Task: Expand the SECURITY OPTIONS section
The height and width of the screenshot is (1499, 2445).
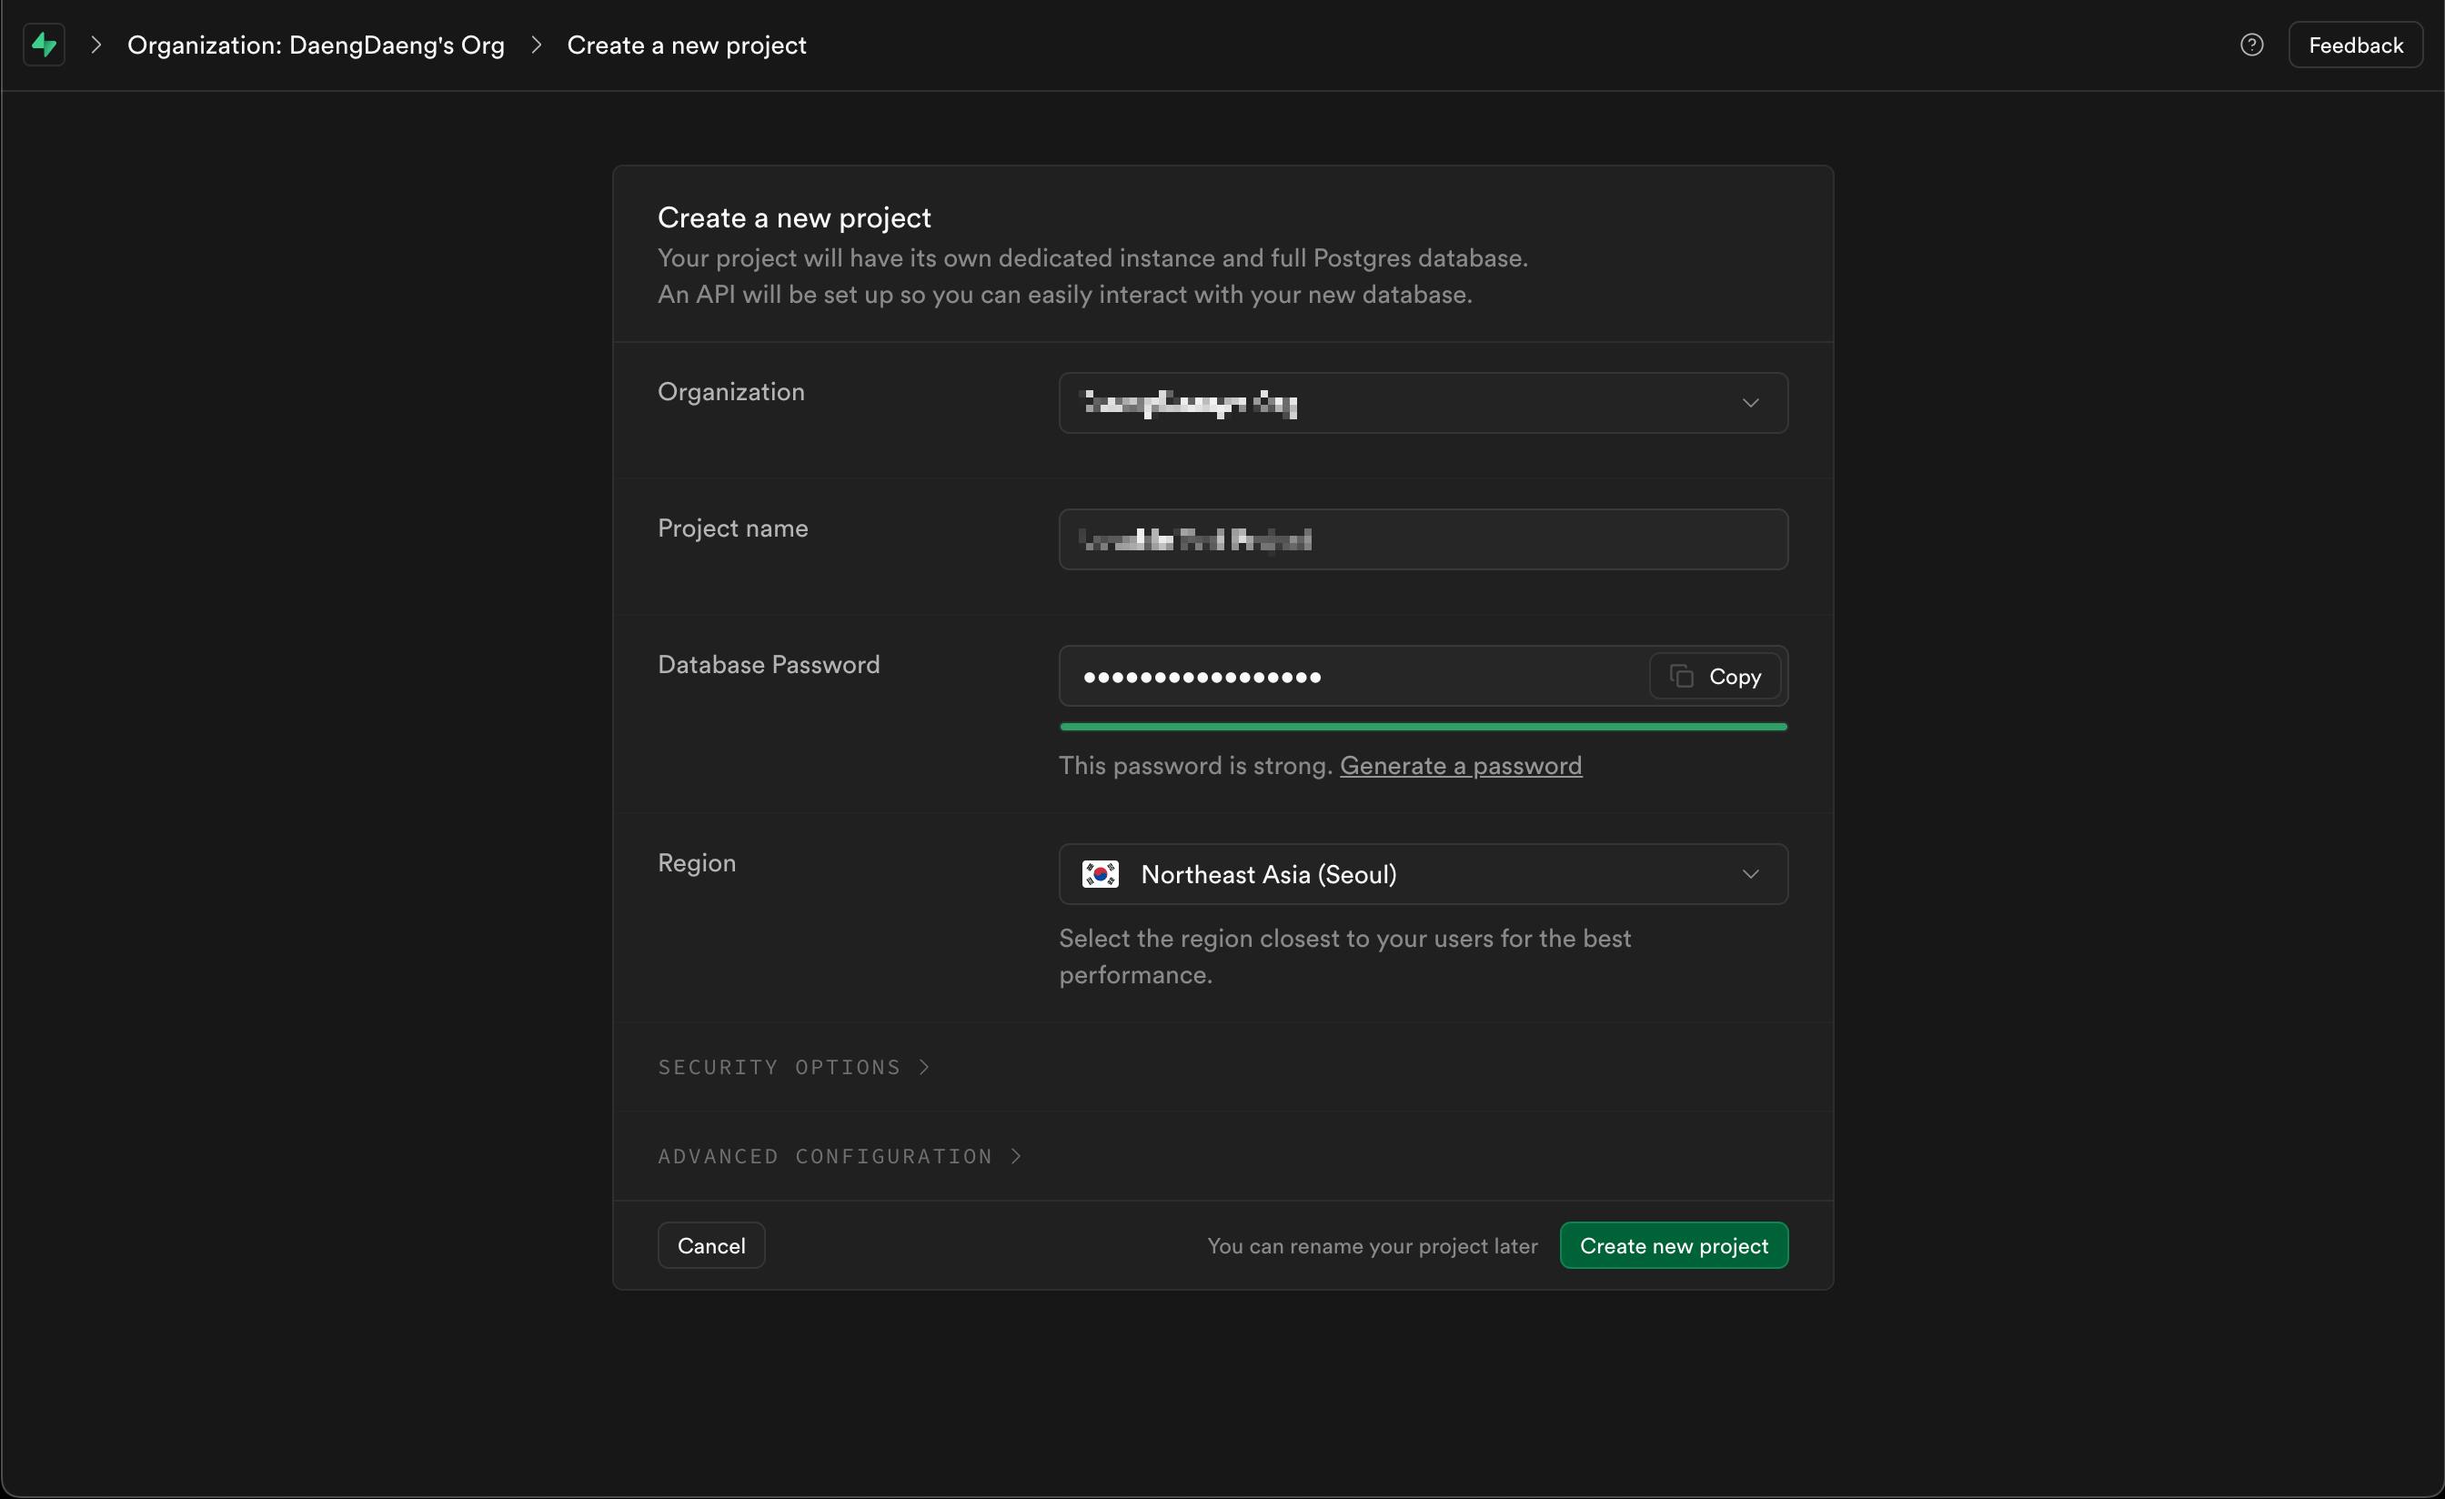Action: point(779,1066)
